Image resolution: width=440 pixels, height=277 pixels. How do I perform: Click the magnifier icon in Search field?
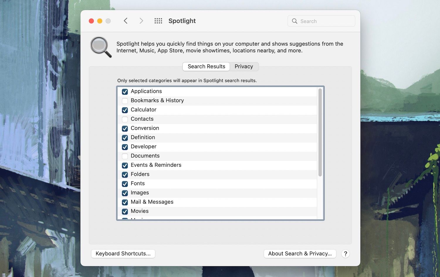[295, 21]
